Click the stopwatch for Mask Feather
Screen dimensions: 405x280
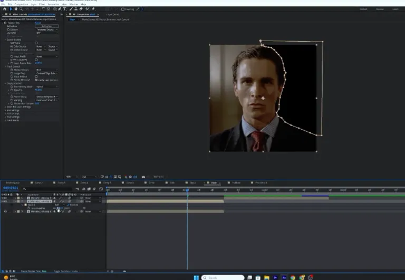28,208
